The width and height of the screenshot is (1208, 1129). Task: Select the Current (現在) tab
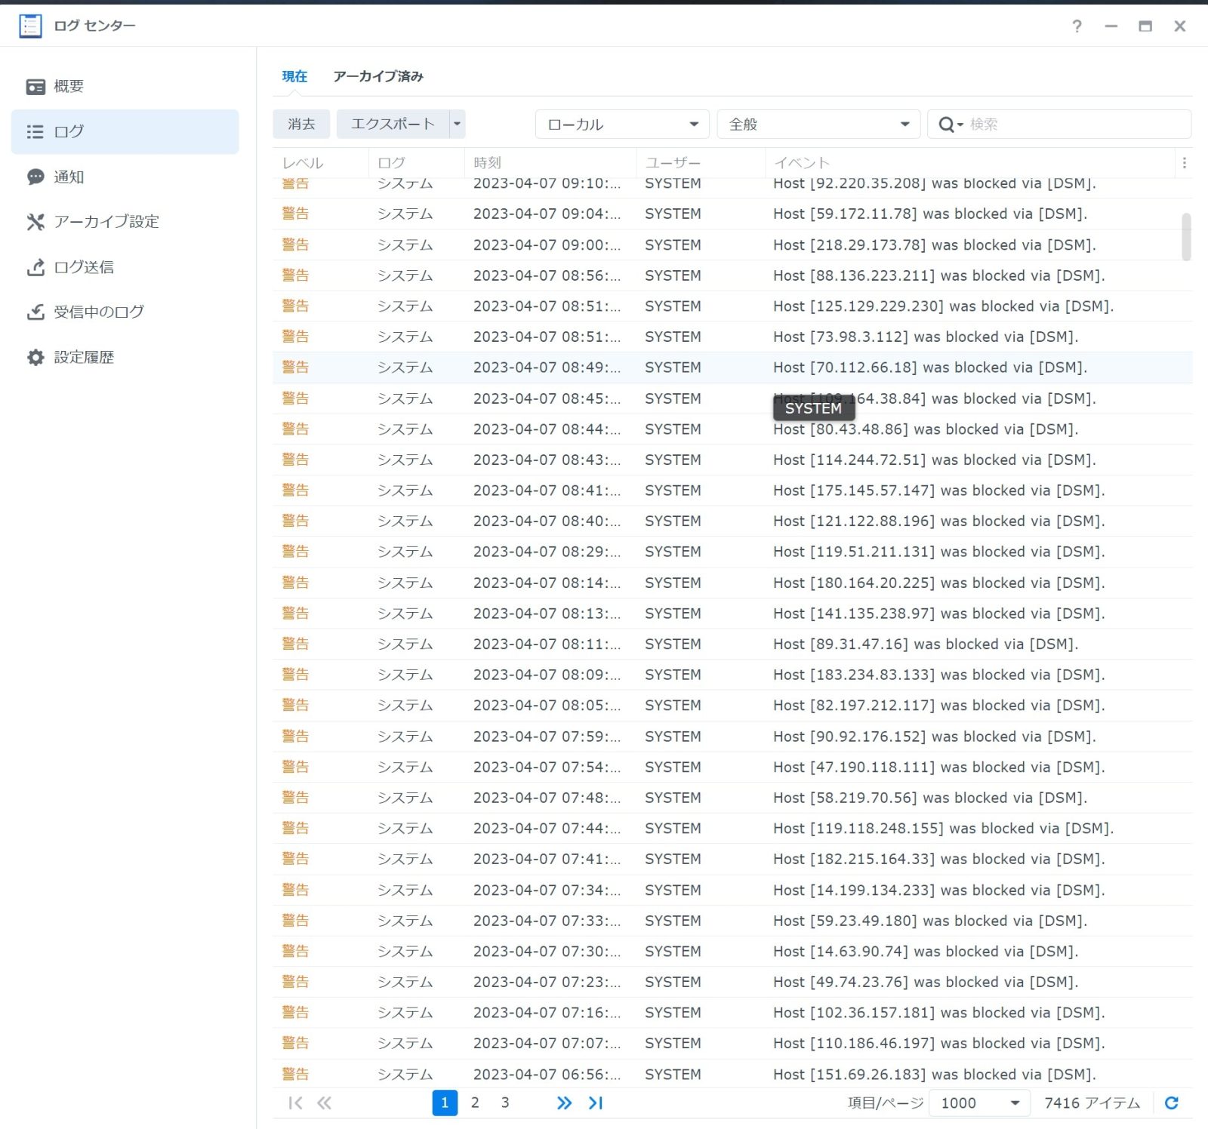click(x=294, y=76)
